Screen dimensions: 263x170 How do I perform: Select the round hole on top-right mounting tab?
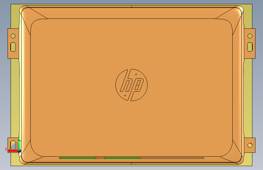250,36
